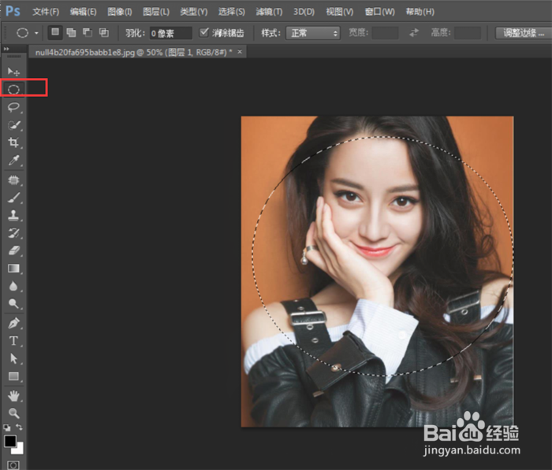
Task: Open the 图像(I) menu
Action: pos(120,12)
